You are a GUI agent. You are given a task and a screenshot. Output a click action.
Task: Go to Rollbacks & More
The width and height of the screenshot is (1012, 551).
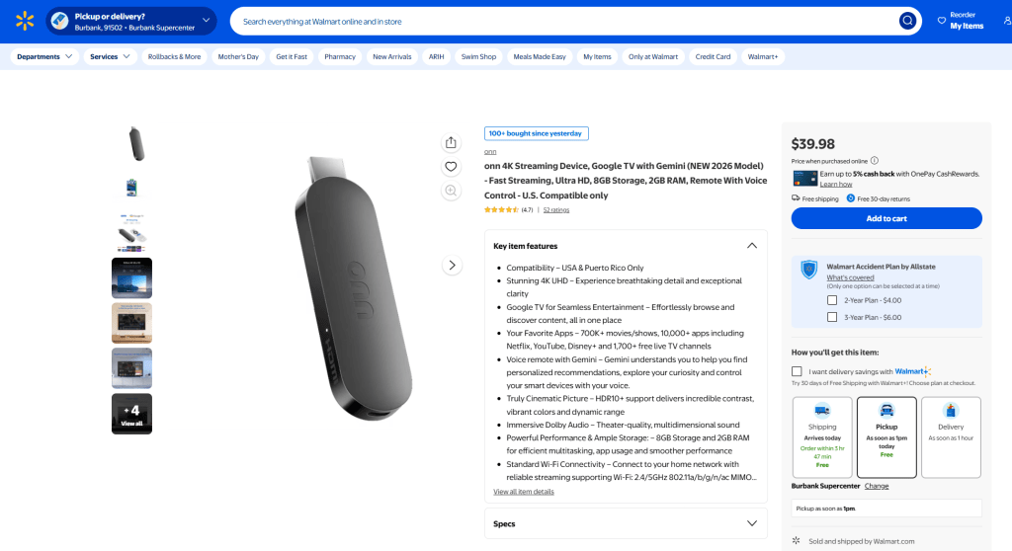(x=174, y=56)
